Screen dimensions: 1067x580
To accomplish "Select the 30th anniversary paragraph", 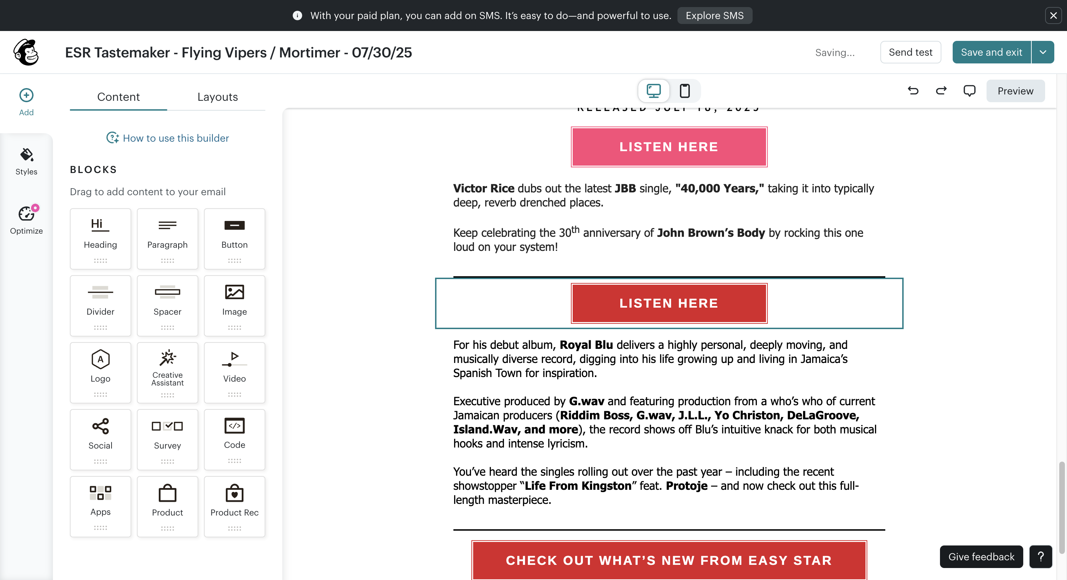I will click(x=658, y=239).
